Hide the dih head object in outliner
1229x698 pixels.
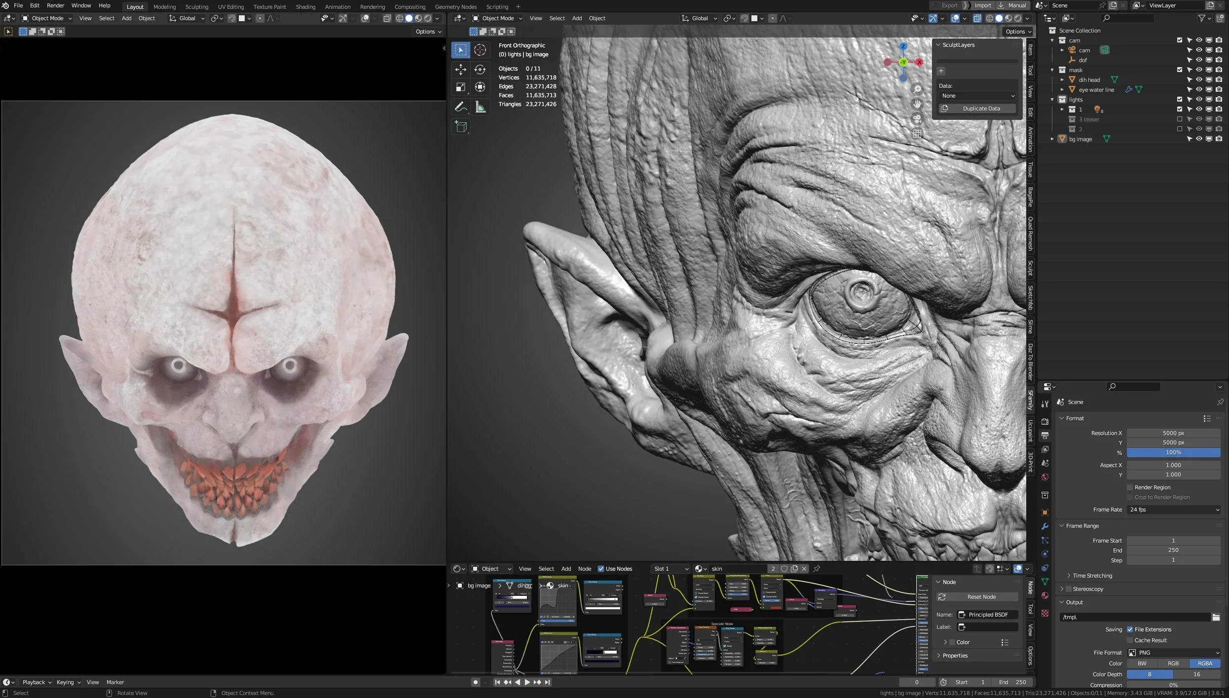pos(1199,79)
